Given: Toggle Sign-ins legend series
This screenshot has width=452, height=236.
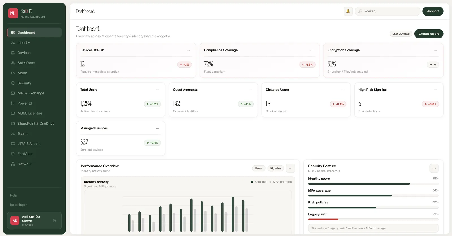Looking at the screenshot, I should click(x=258, y=182).
